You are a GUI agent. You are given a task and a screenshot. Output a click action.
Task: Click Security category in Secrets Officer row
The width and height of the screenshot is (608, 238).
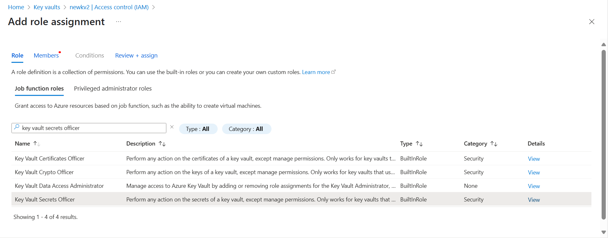point(474,199)
